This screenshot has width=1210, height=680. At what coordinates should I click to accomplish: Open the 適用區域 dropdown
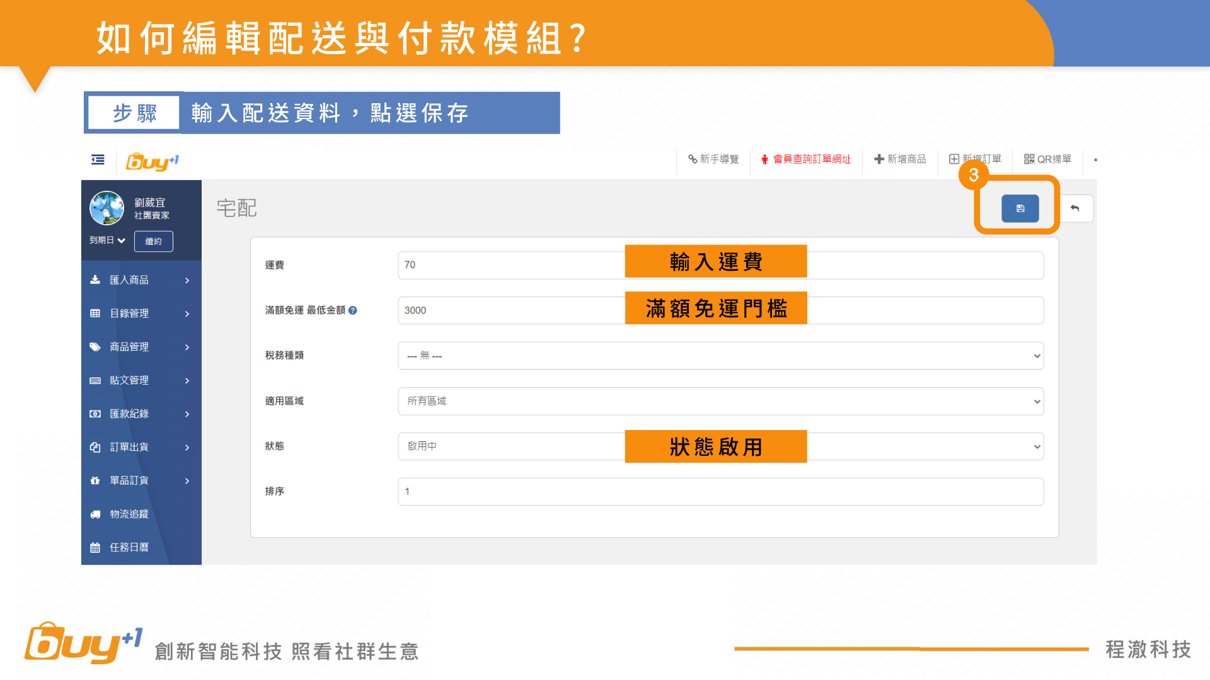[720, 401]
